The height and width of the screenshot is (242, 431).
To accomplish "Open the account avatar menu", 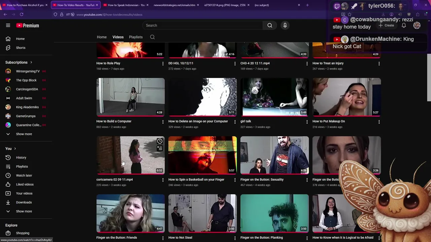I will 417,26.
